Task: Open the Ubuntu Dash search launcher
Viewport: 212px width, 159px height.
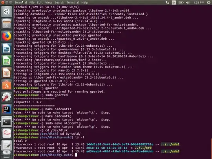Action: click(7, 12)
